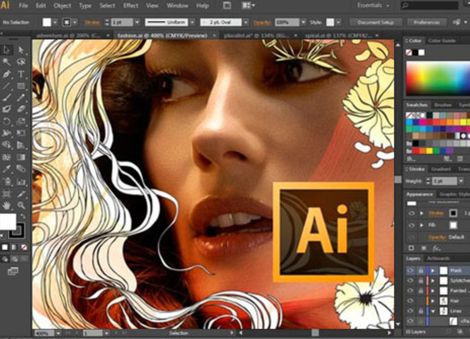Open the File menu
The height and width of the screenshot is (339, 470).
(x=23, y=6)
